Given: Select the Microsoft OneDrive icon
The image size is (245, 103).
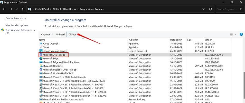Looking at the screenshot, I should 41,66.
